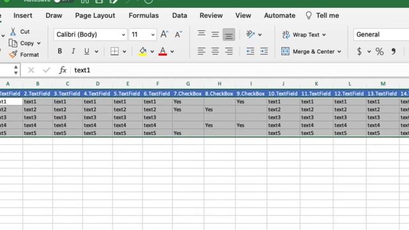Click Merge & Center button
Image resolution: width=409 pixels, height=230 pixels.
point(308,51)
